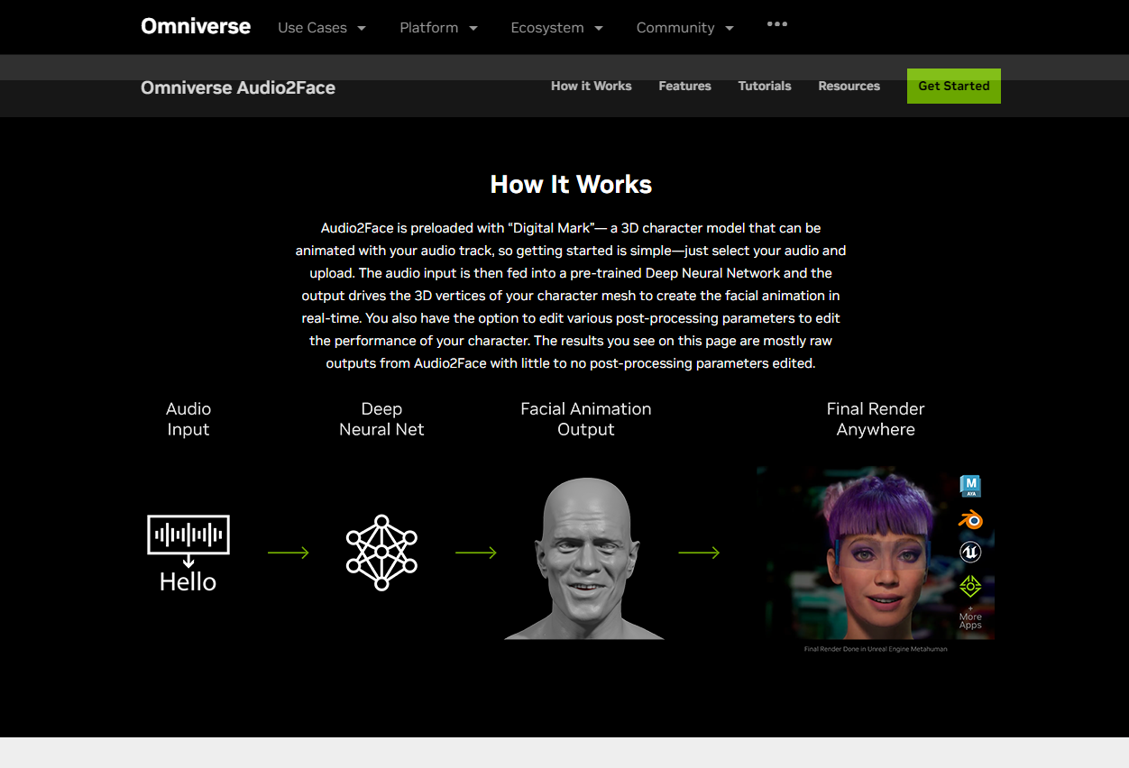1129x768 pixels.
Task: Navigate to the Resources section
Action: pos(849,87)
